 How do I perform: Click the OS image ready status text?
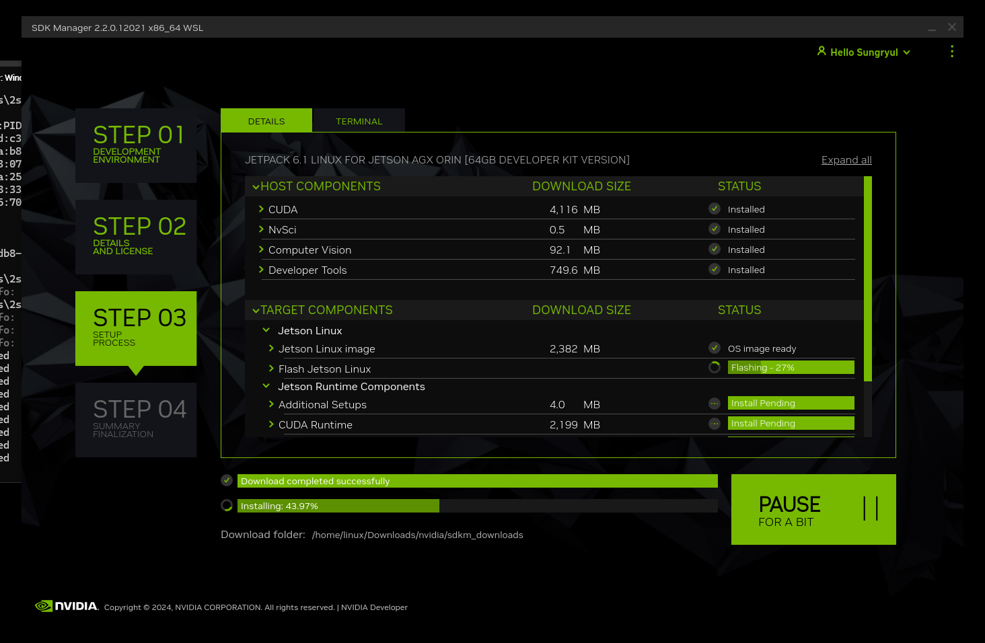(762, 348)
